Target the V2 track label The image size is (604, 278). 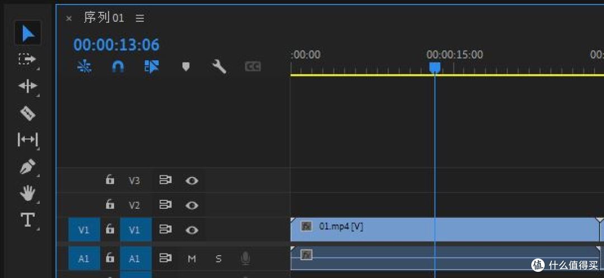click(x=134, y=206)
